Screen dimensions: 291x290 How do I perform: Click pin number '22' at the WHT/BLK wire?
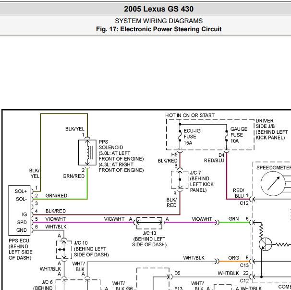coord(246,273)
